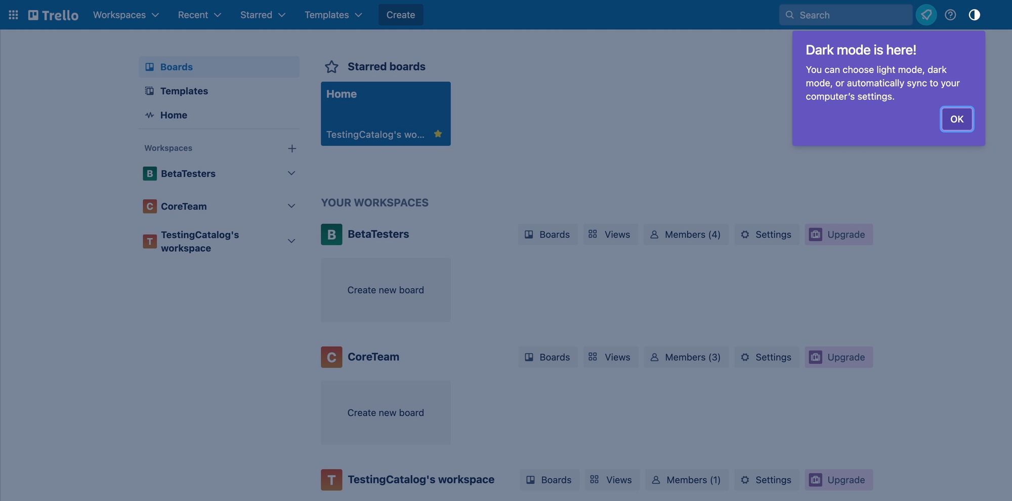Open the Home starred board tile
Viewport: 1012px width, 501px height.
click(x=386, y=114)
